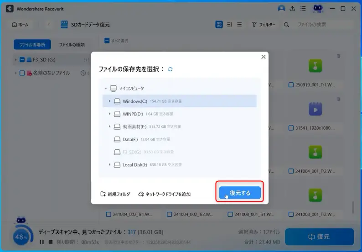362x252 pixels.
Task: Switch to grid thumbnail view
Action: (x=219, y=25)
